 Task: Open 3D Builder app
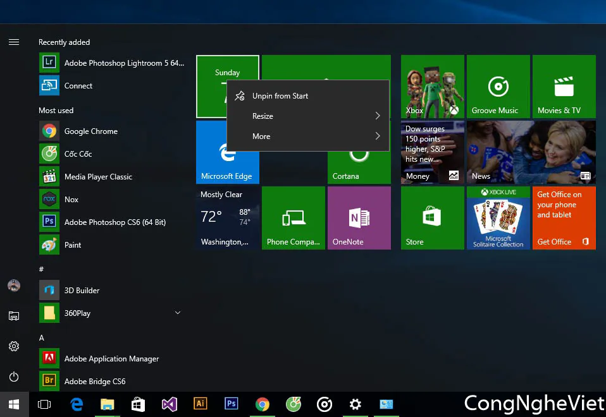tap(112, 291)
